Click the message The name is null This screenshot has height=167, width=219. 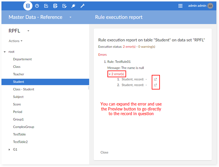tap(126, 68)
